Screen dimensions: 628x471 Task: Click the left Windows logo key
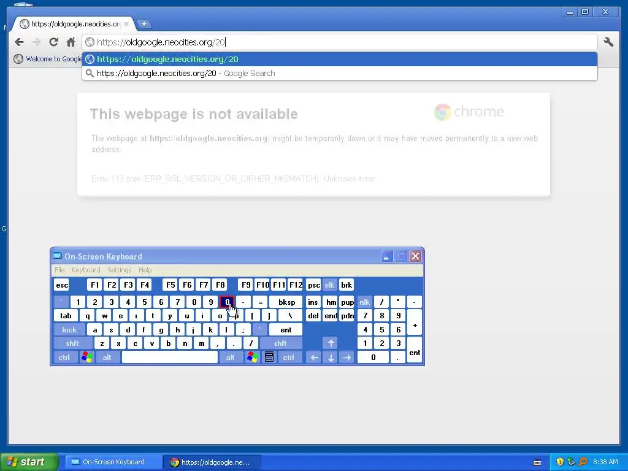point(87,358)
